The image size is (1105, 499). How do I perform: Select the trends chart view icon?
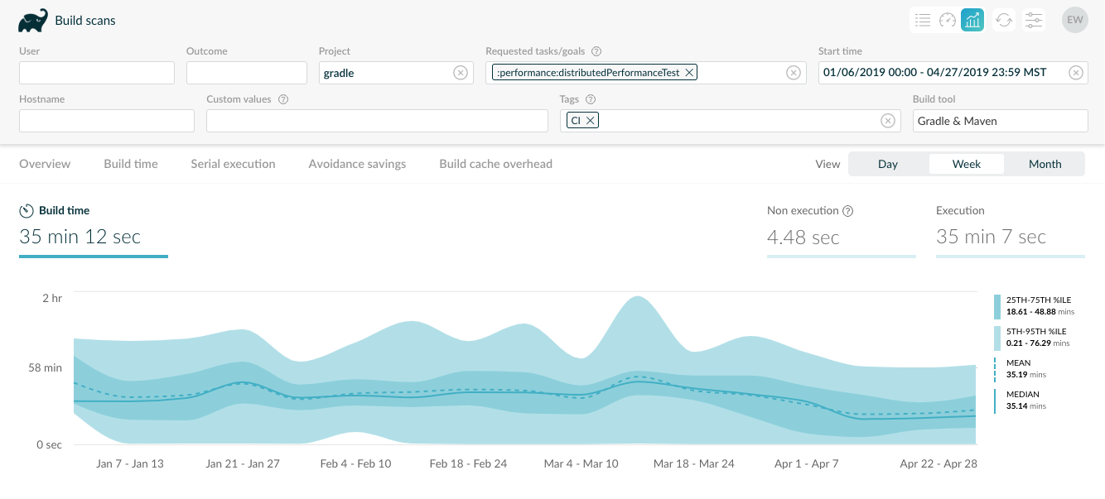pos(972,20)
